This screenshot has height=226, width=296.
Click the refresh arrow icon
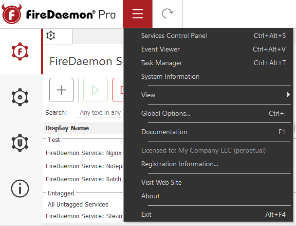167,14
